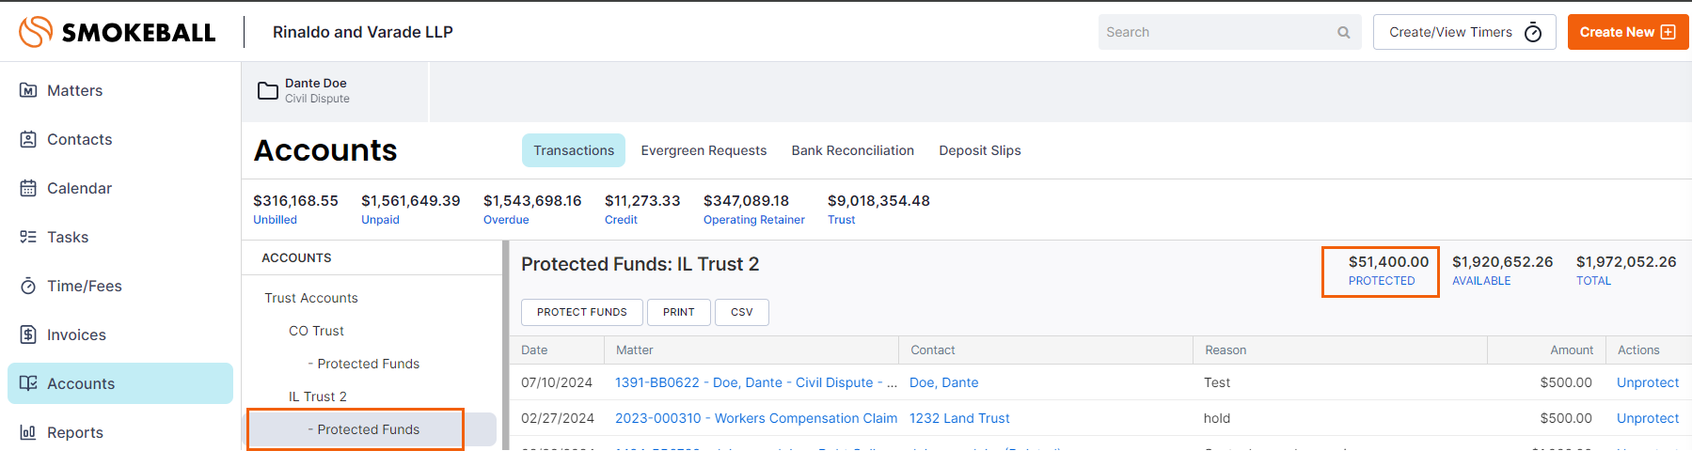
Task: Click the PROTECTED amount link
Action: (x=1382, y=281)
